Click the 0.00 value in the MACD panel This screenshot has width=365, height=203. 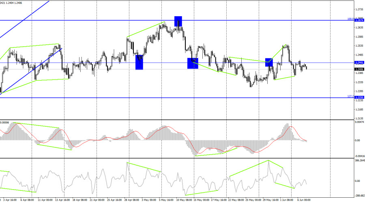(x=357, y=140)
